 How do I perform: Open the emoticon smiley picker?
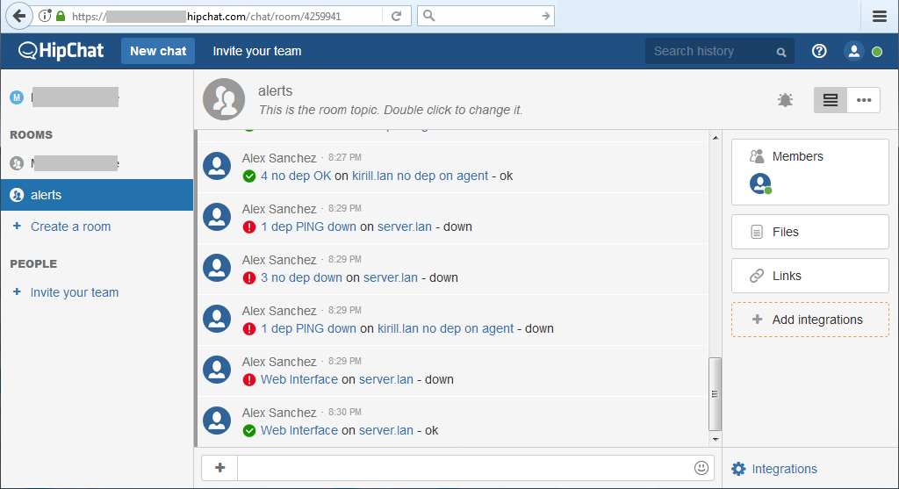coord(701,468)
